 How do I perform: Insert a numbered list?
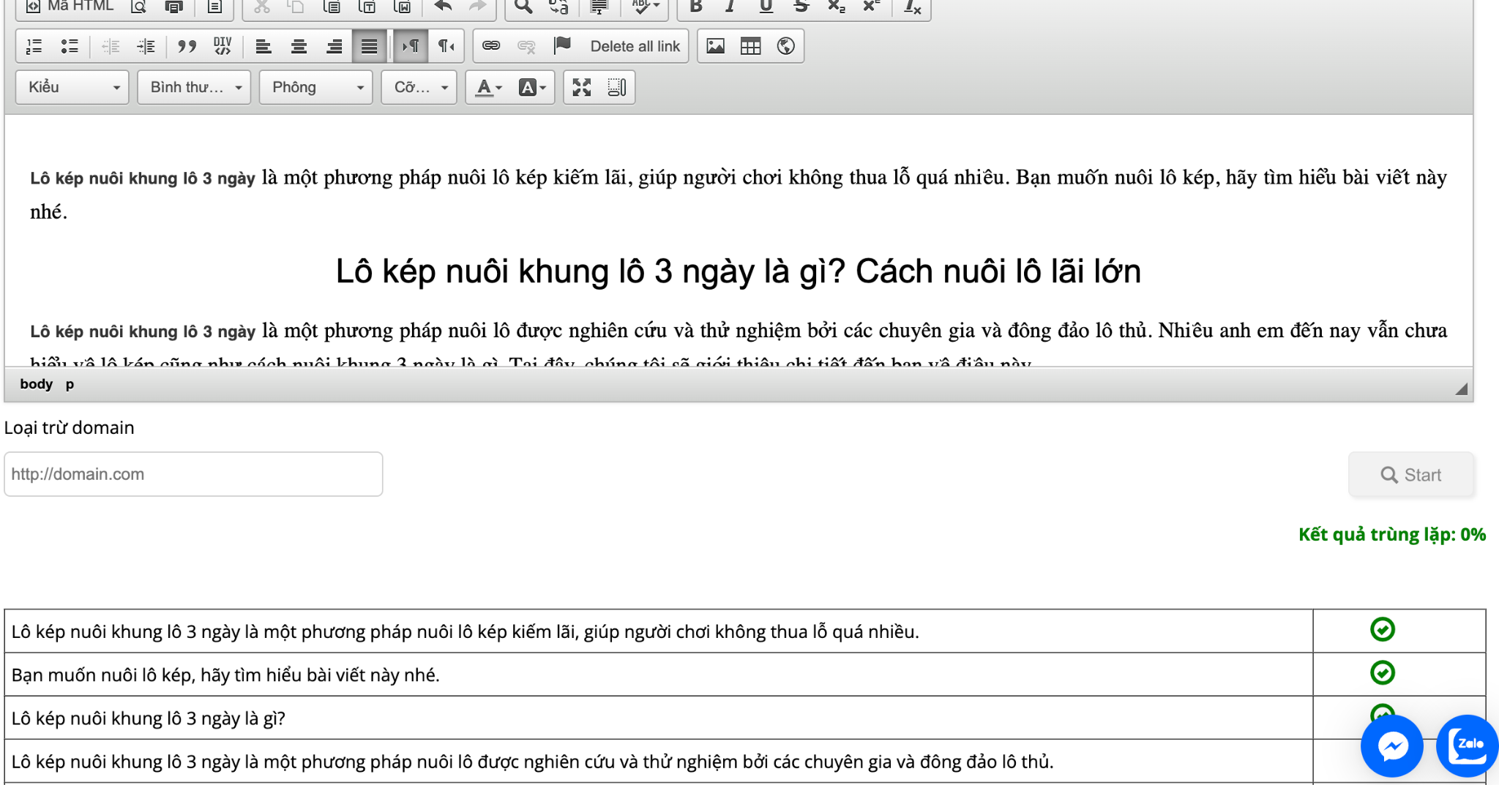(34, 46)
